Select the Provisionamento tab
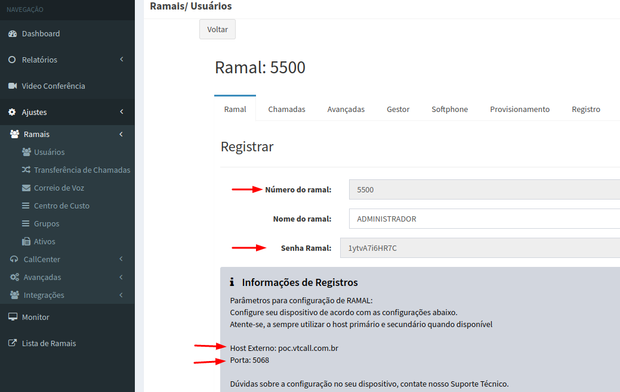 point(520,109)
